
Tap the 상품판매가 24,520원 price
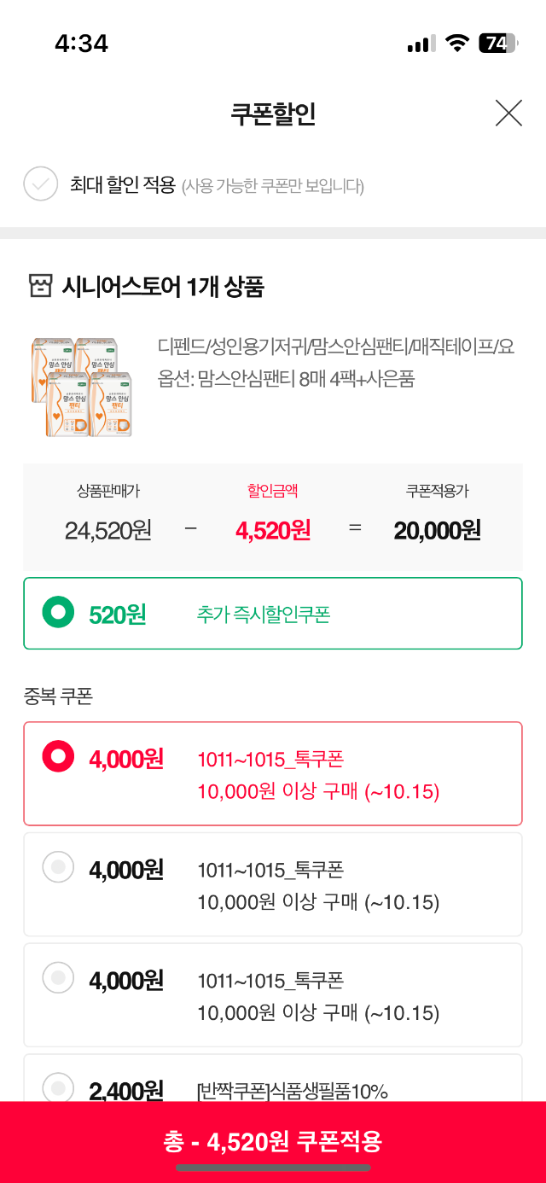click(x=108, y=531)
